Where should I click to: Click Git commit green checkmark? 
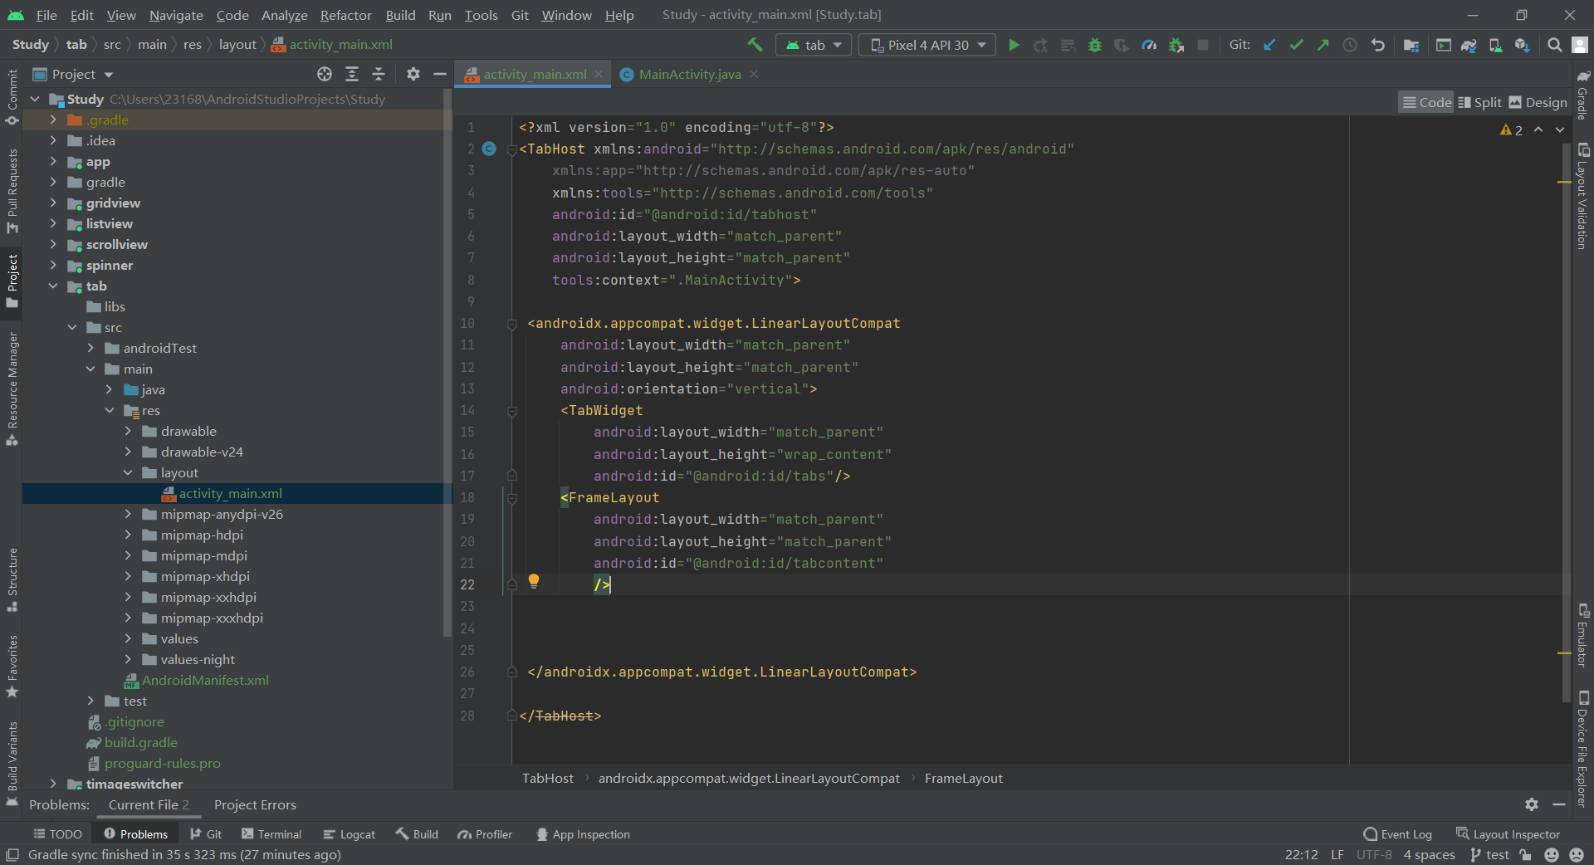pyautogui.click(x=1296, y=45)
